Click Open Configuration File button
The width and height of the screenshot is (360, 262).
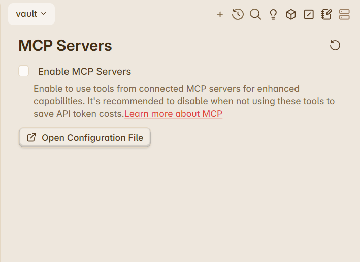point(85,137)
